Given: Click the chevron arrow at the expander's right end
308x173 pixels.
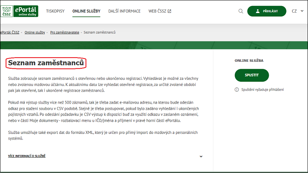Looking at the screenshot, I should (x=201, y=157).
